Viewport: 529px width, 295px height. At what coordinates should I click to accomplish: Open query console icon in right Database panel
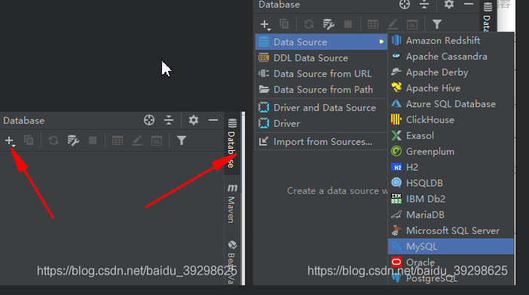click(412, 25)
